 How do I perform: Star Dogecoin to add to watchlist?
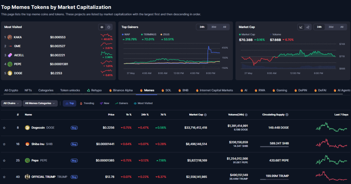4,128
